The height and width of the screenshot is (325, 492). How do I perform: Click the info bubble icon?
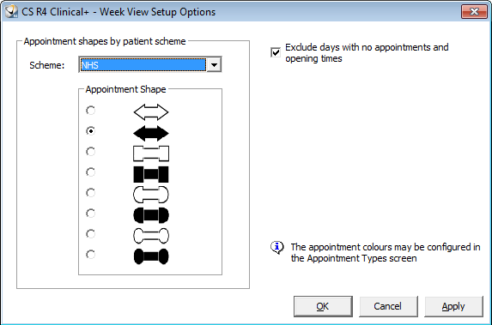click(x=277, y=248)
